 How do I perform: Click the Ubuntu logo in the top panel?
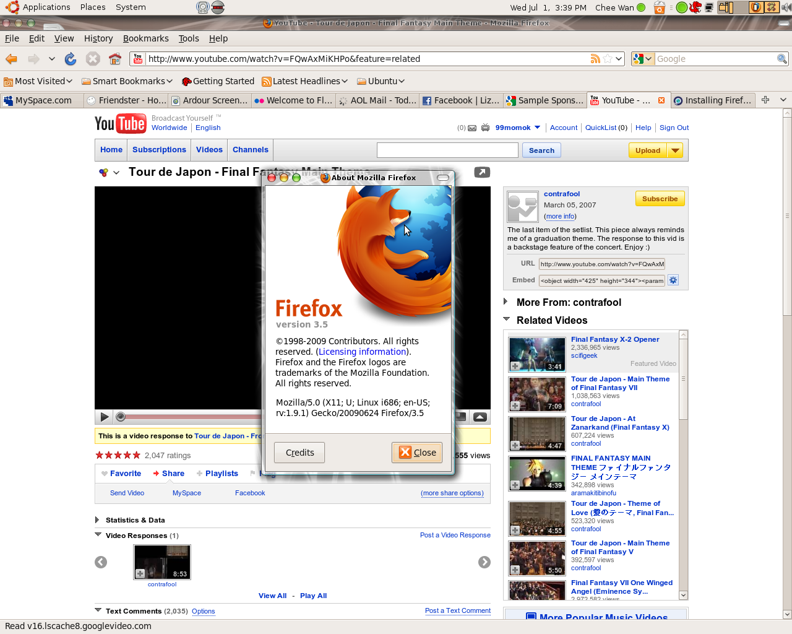12,7
